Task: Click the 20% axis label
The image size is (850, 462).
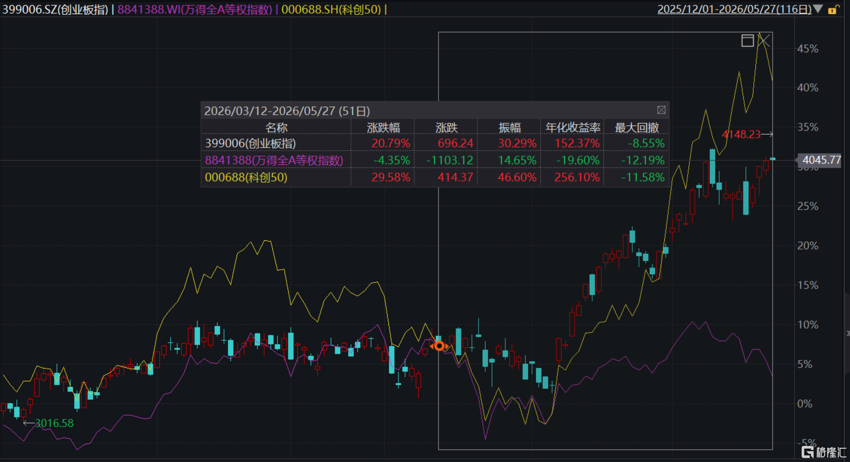Action: pyautogui.click(x=808, y=246)
